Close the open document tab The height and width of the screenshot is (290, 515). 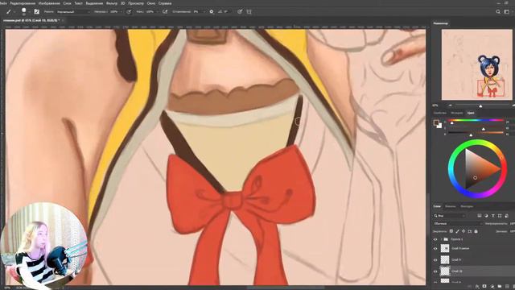pyautogui.click(x=63, y=20)
